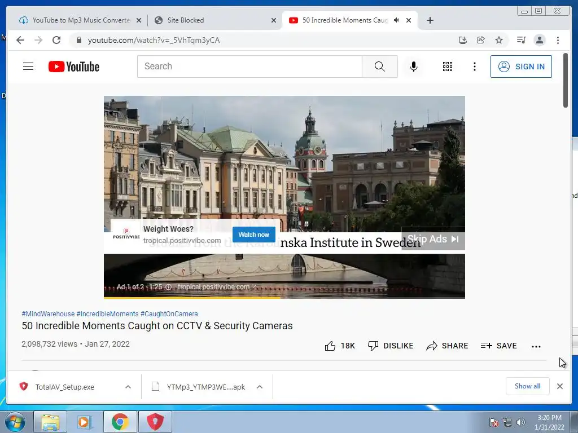Open more actions ellipsis below video
578x433 pixels.
pyautogui.click(x=536, y=347)
